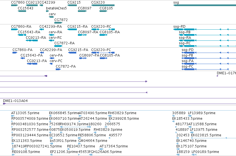The height and width of the screenshot is (156, 236).
Task: Click the CG9215 gene label
Action: point(74,2)
